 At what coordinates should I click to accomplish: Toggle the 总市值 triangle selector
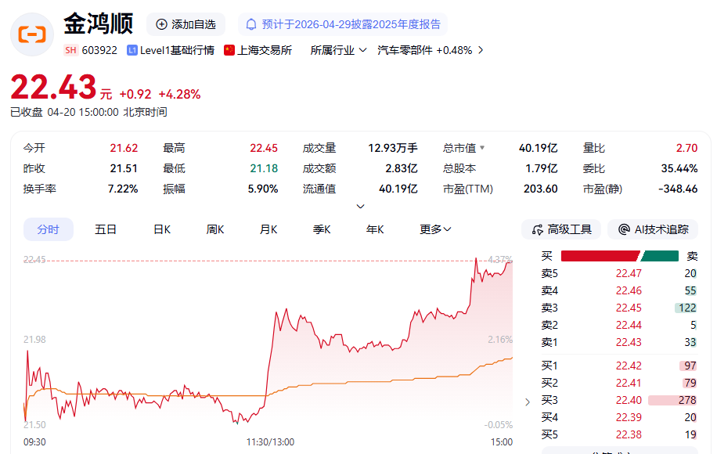[x=482, y=148]
